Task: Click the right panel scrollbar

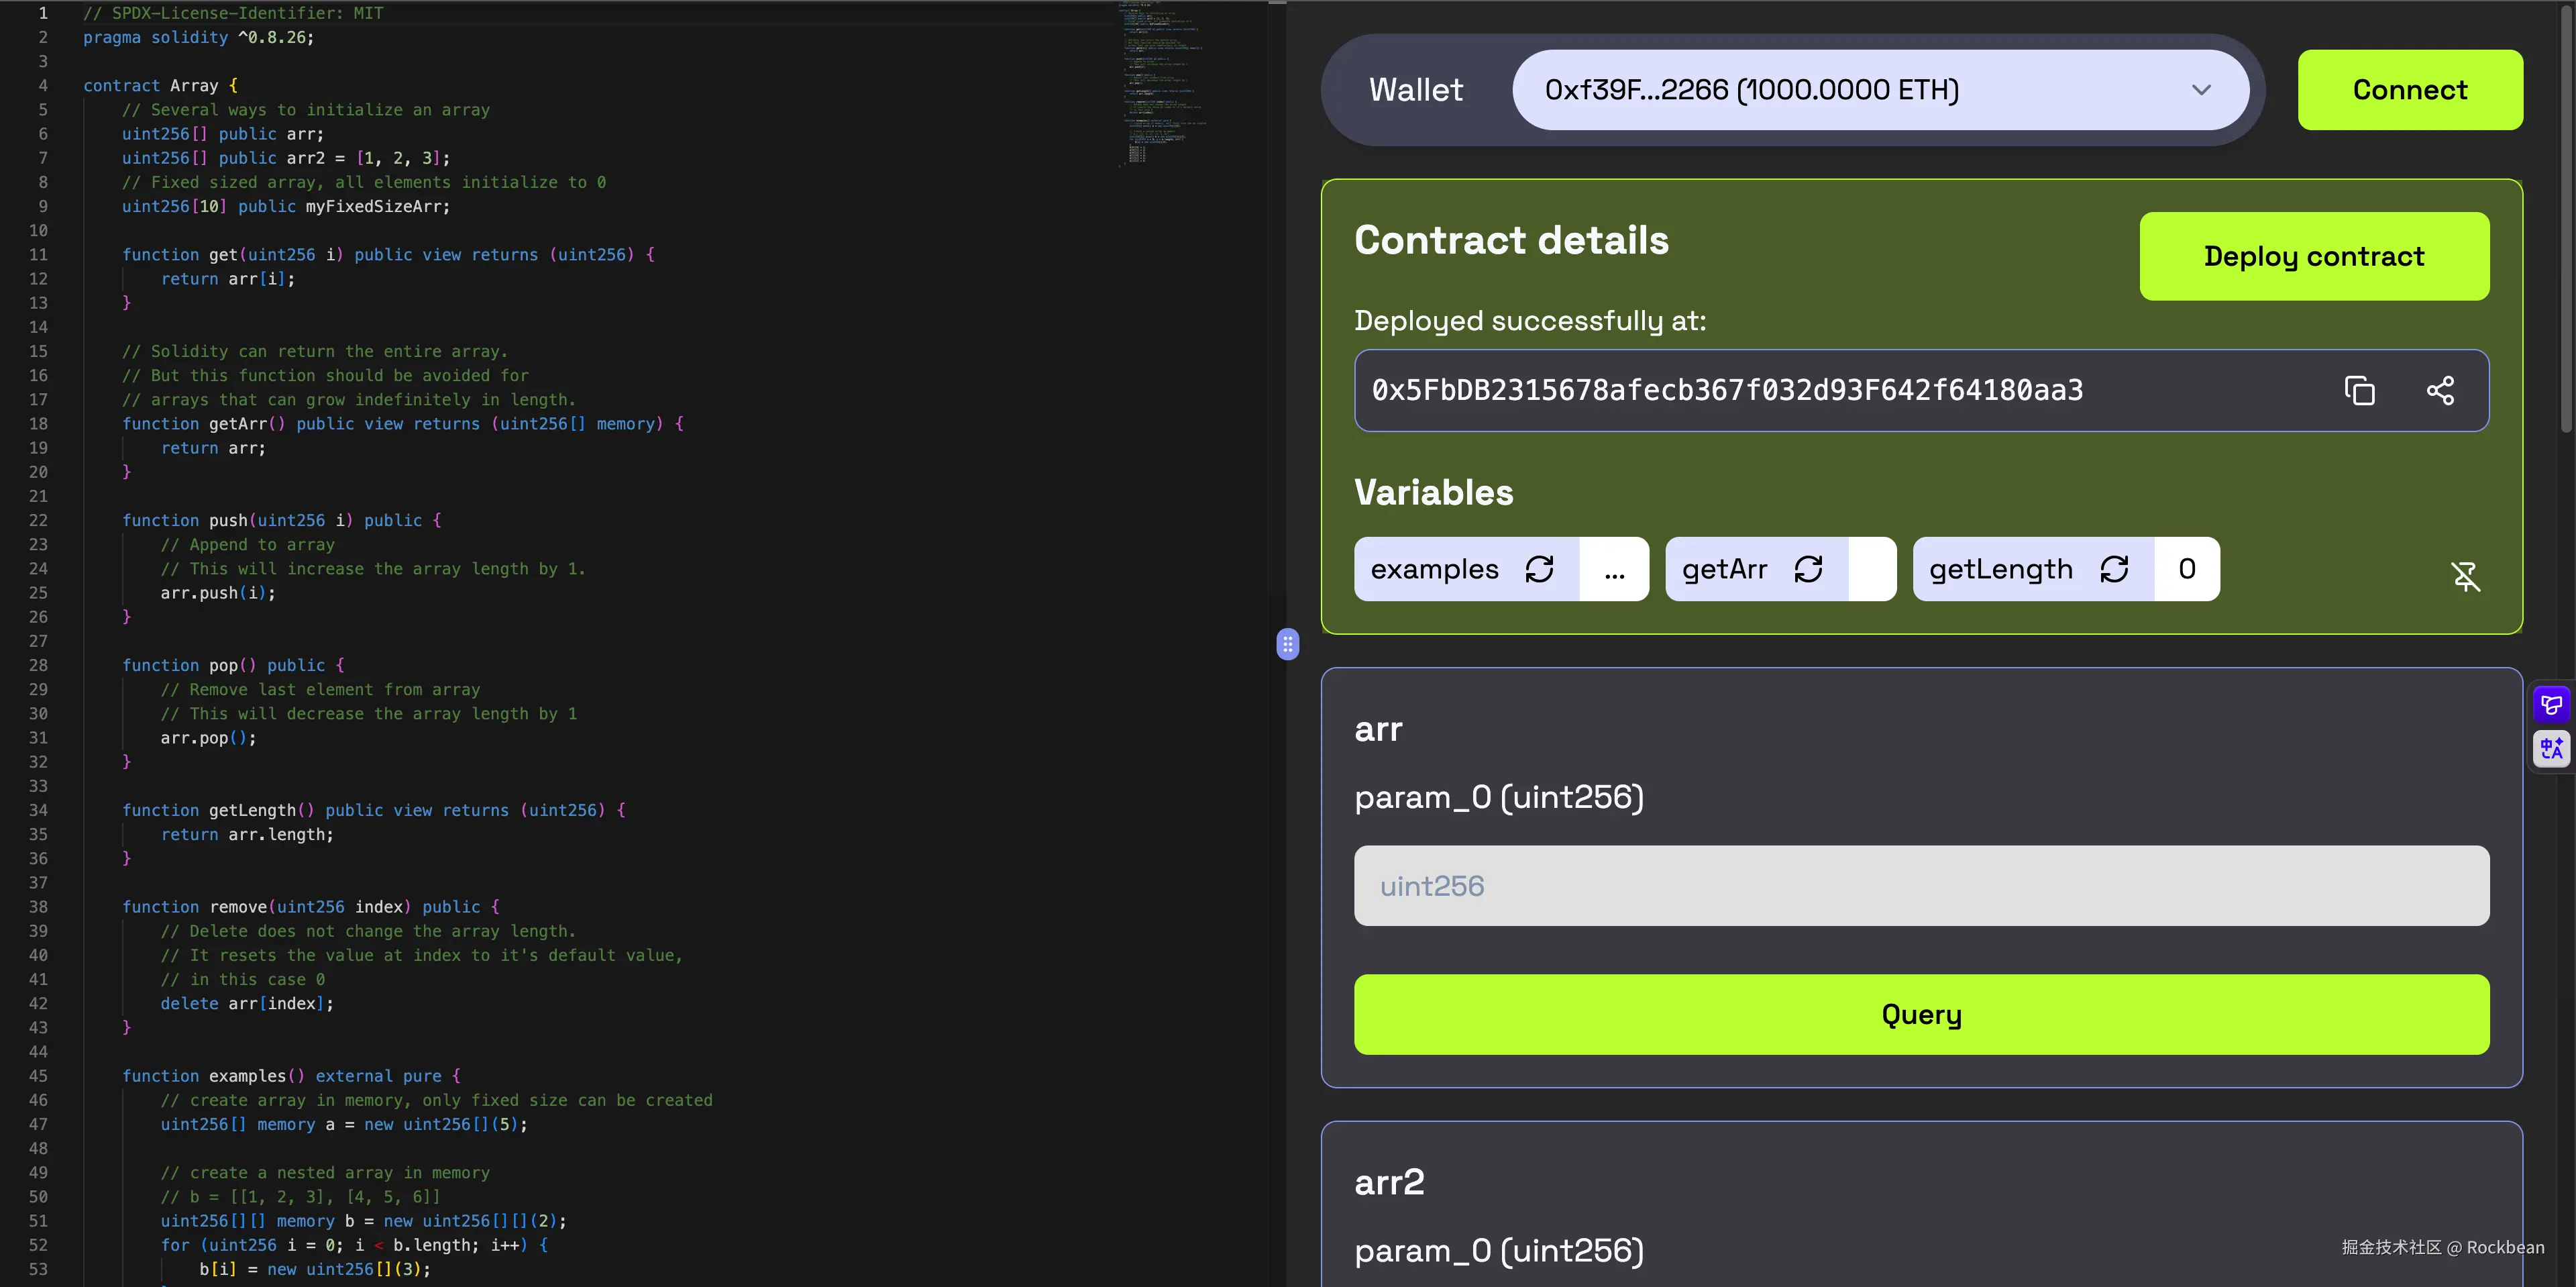Action: tap(2566, 220)
